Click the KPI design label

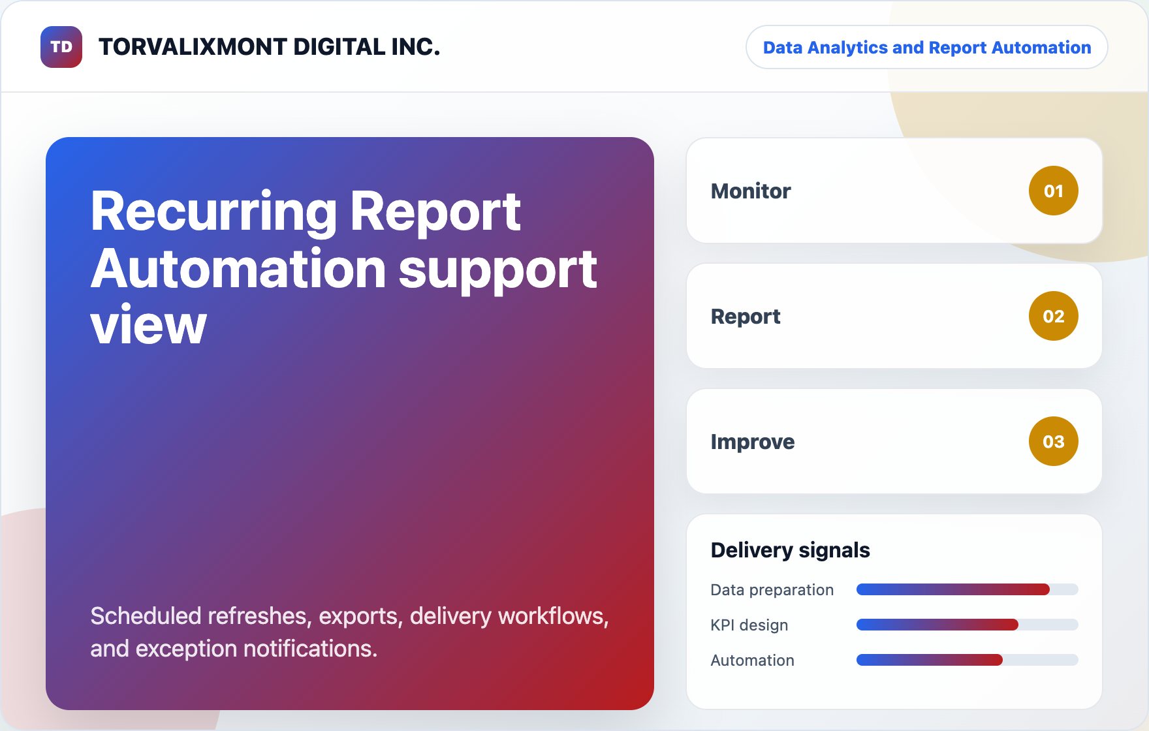click(x=749, y=625)
